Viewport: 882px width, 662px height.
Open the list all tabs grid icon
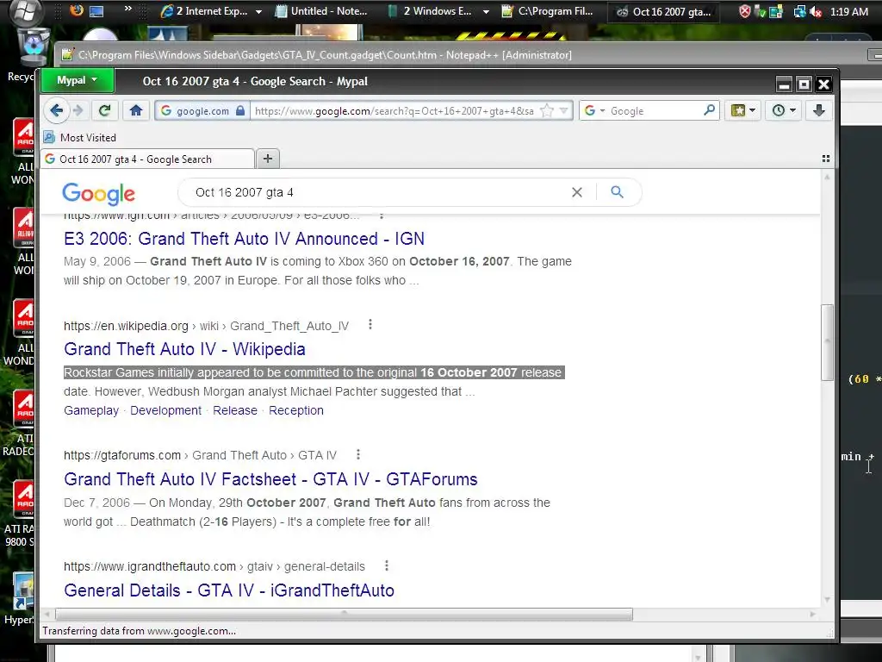[x=826, y=159]
